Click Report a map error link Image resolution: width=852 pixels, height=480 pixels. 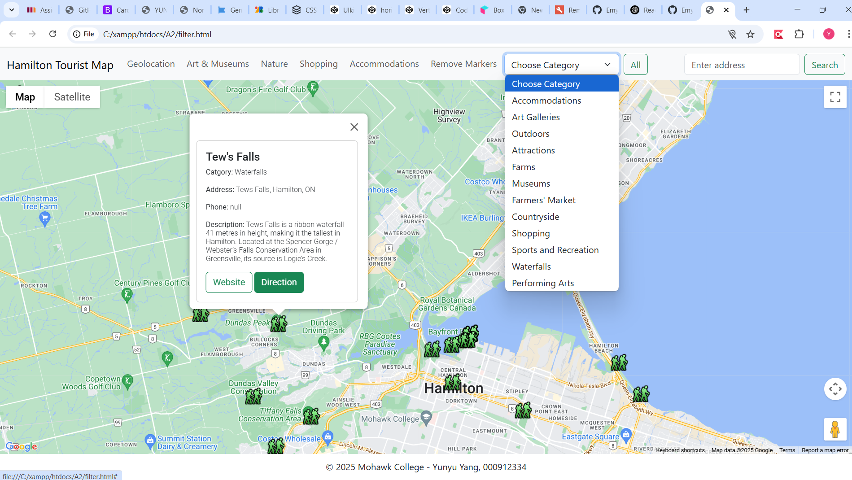pyautogui.click(x=825, y=450)
